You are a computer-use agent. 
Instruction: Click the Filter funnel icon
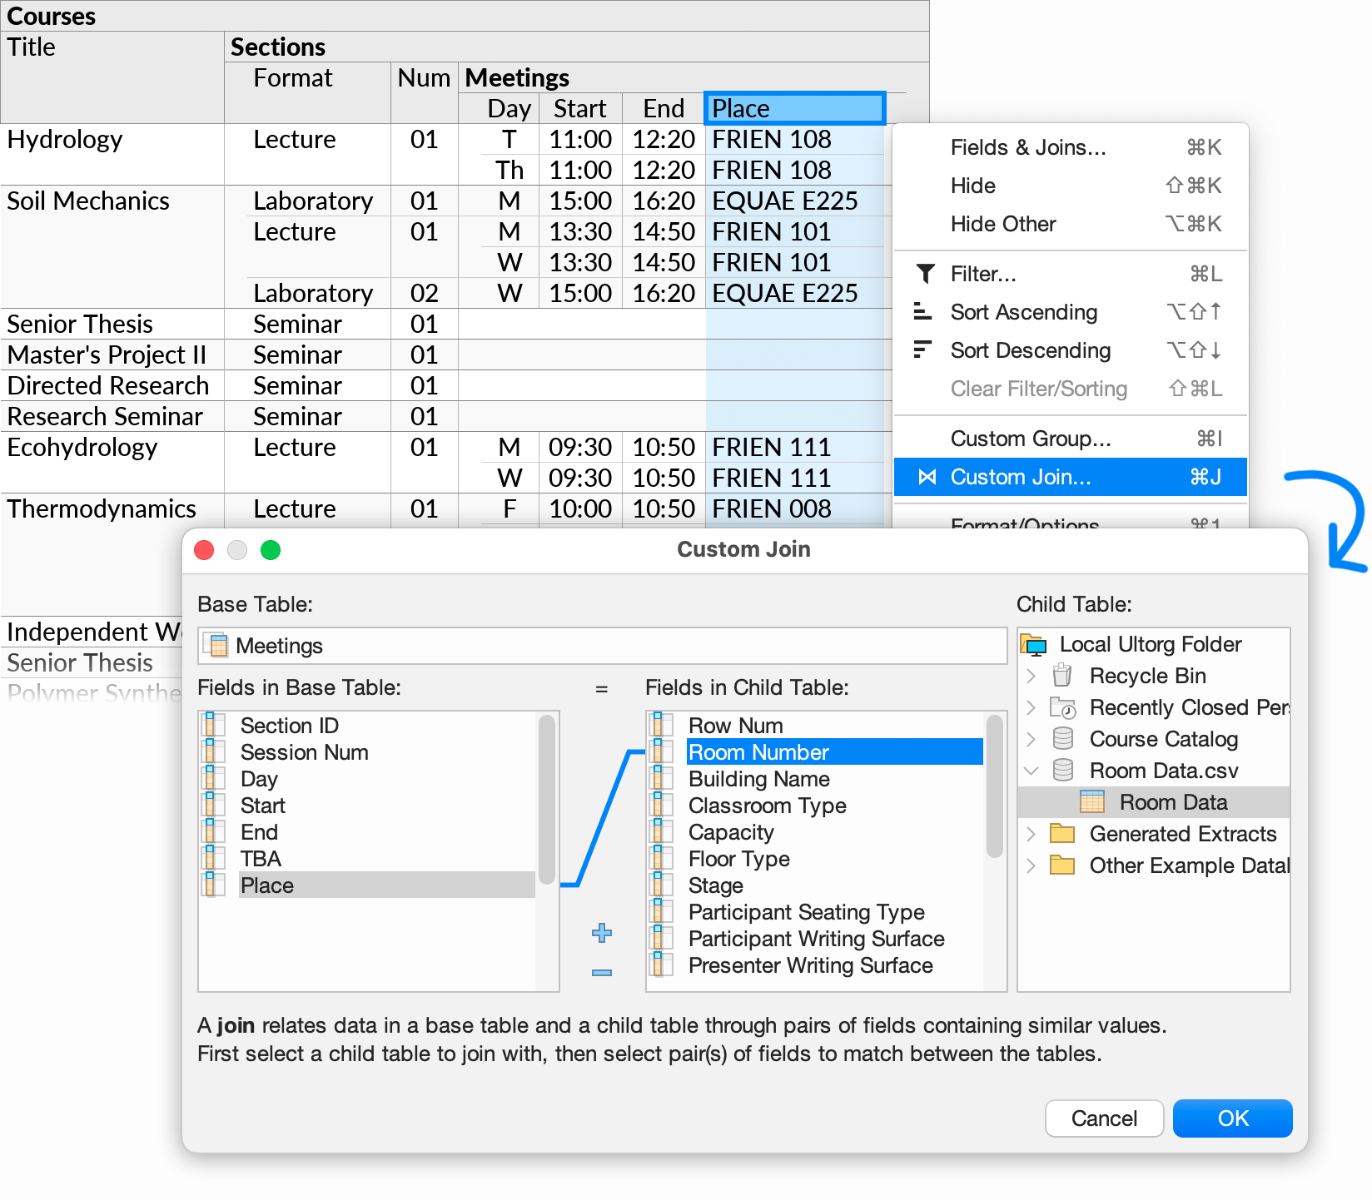924,273
